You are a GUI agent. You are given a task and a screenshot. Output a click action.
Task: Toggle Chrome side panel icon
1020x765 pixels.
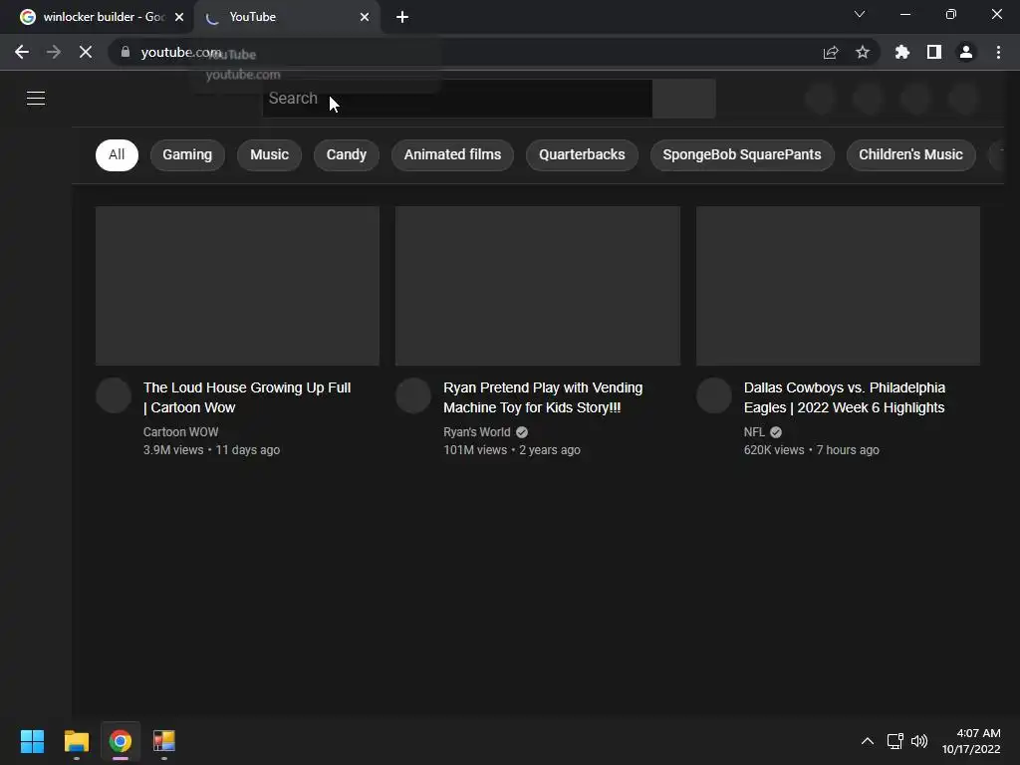[x=934, y=52]
